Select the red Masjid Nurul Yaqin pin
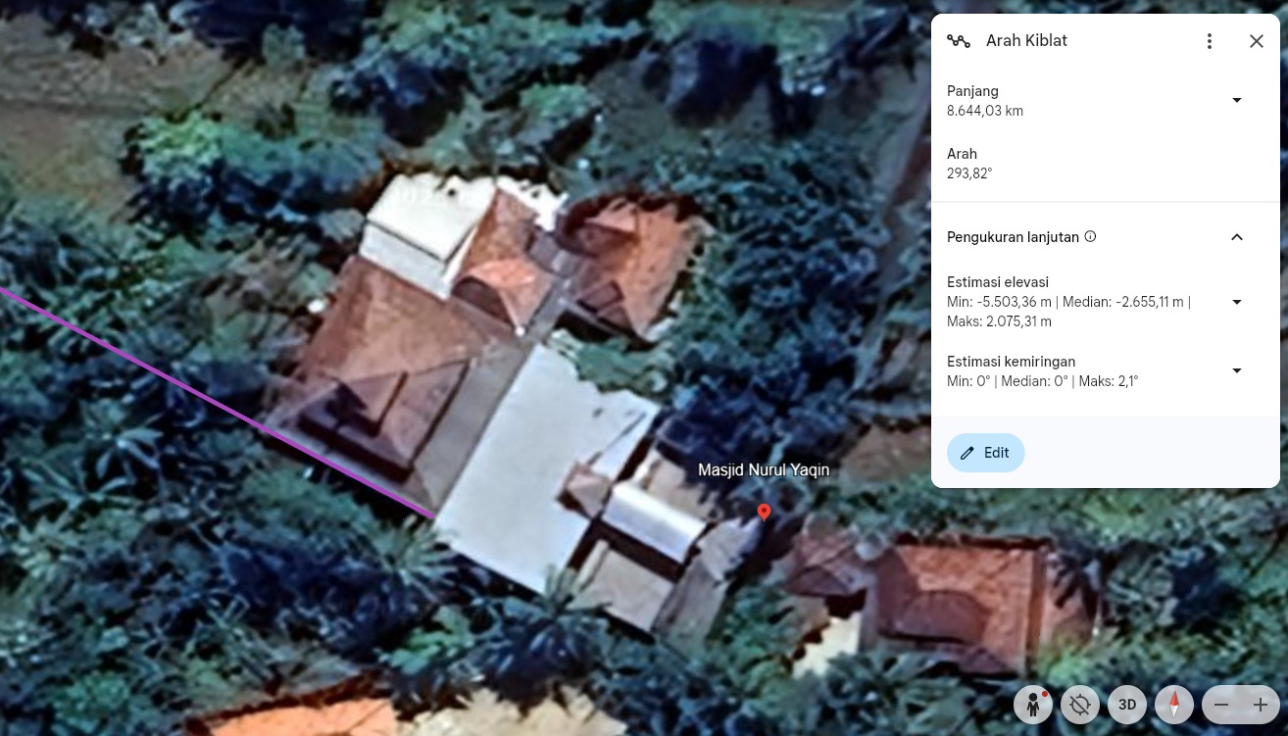Screen dimensions: 1288x736 click(765, 512)
